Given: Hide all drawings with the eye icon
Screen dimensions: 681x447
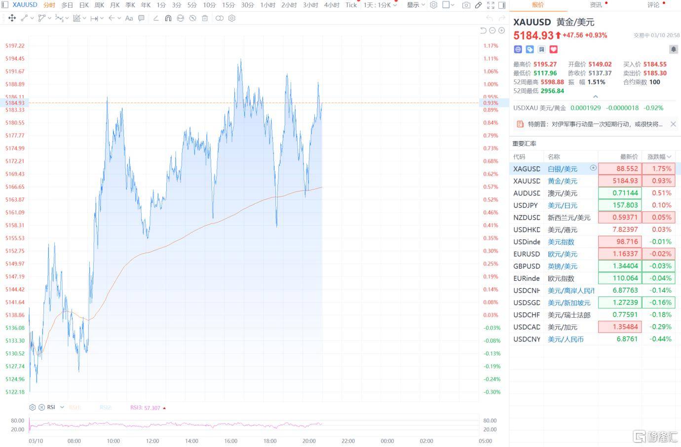Looking at the screenshot, I should (x=192, y=18).
